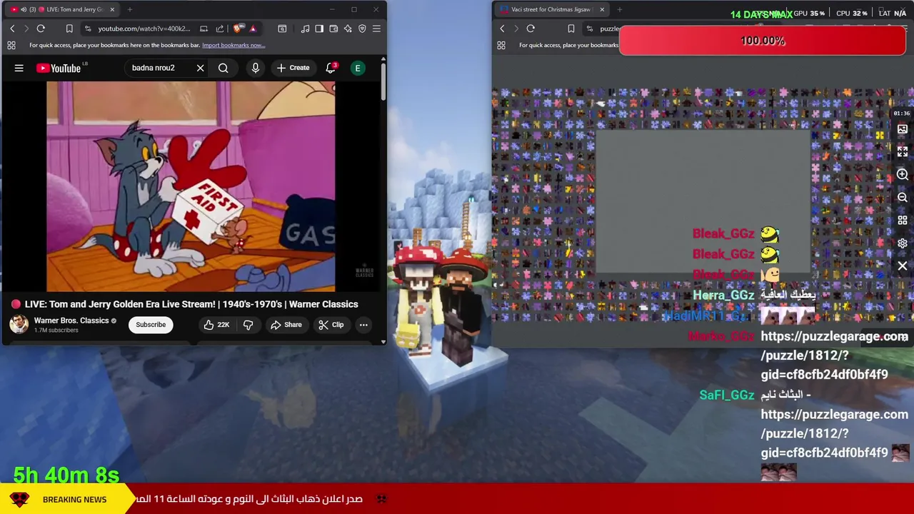Open Warner Bros. Classics channel name
This screenshot has width=914, height=514.
point(71,321)
